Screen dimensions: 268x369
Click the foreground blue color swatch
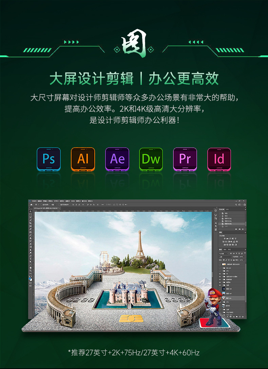pos(30,278)
